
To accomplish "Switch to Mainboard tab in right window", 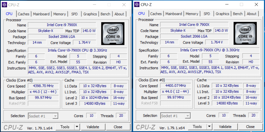I will pyautogui.click(x=174, y=14).
